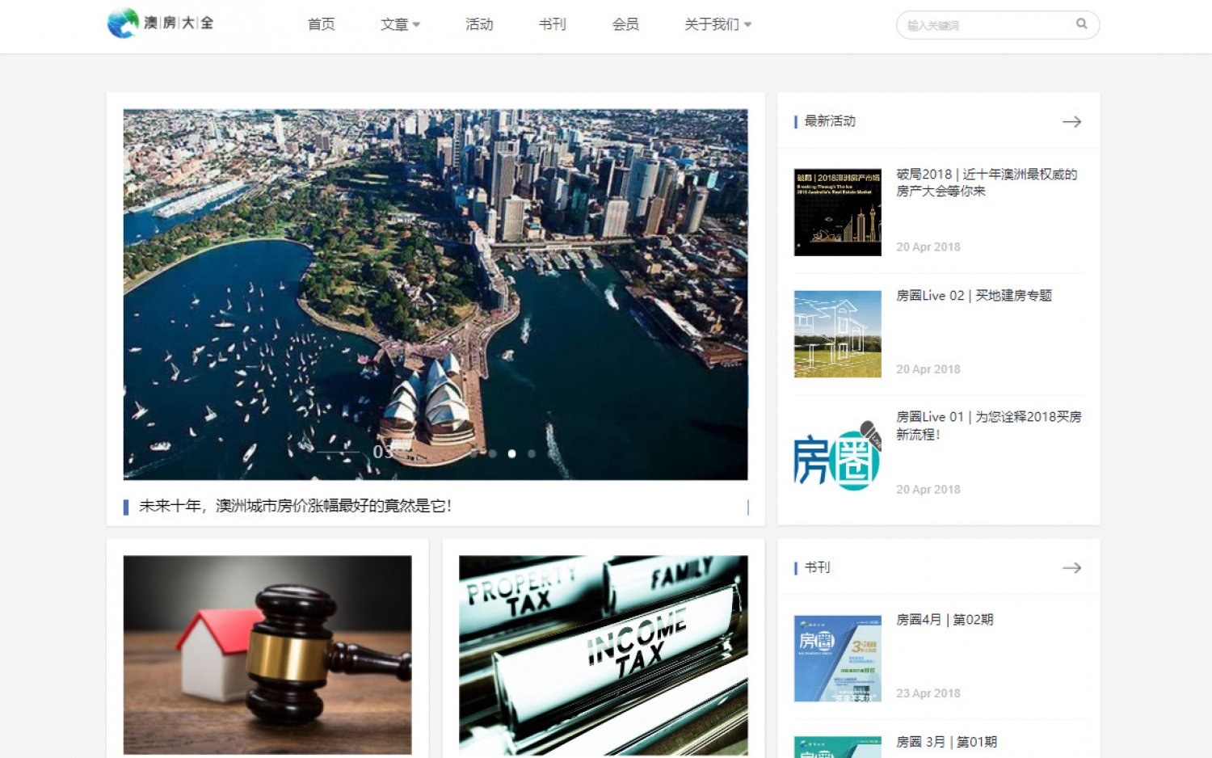Viewport: 1212px width, 758px height.
Task: Go to 首页 in the navigation
Action: [x=321, y=25]
